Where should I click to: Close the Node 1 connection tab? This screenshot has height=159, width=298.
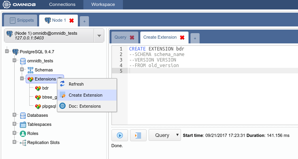pyautogui.click(x=72, y=20)
